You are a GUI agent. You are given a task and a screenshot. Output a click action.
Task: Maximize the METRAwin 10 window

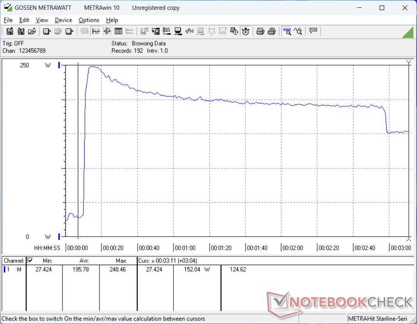click(382, 8)
